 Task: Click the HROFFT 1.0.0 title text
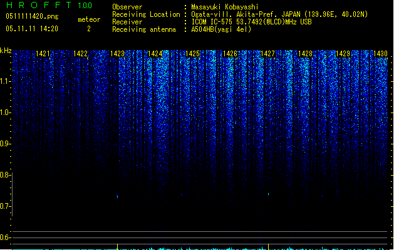49,5
